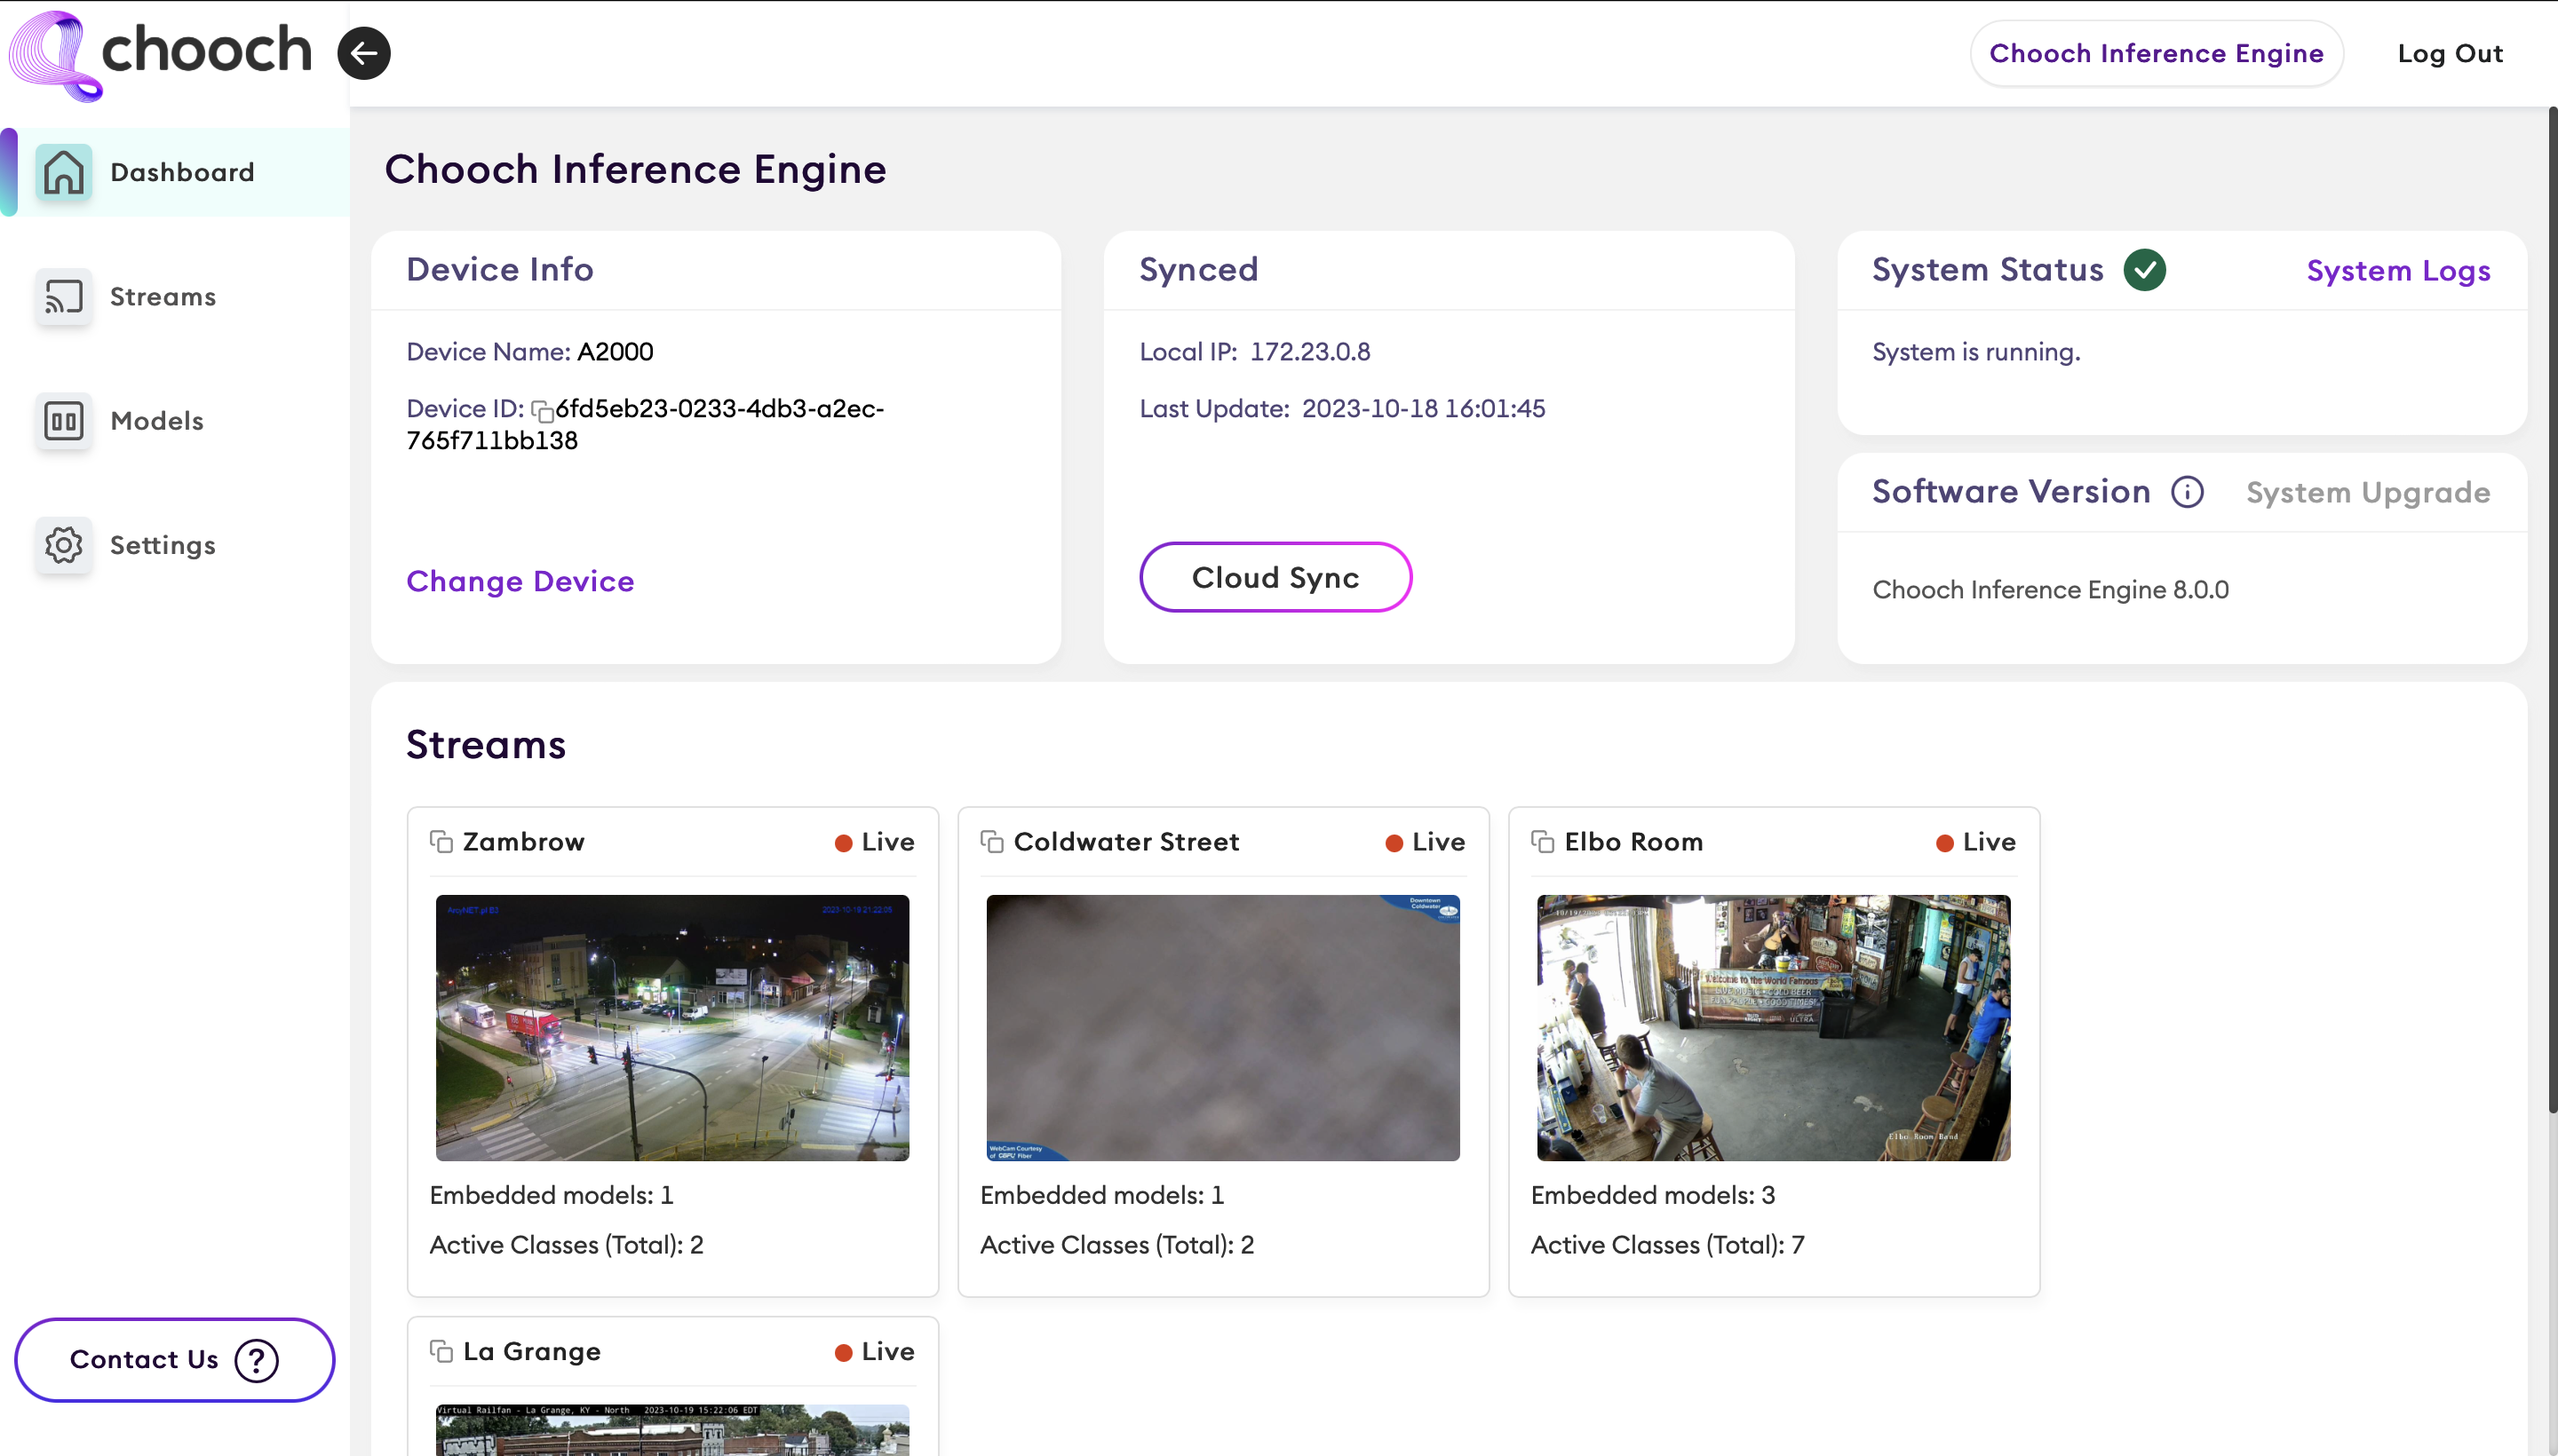Image resolution: width=2558 pixels, height=1456 pixels.
Task: Click the Elbo Room title
Action: coord(1633,842)
